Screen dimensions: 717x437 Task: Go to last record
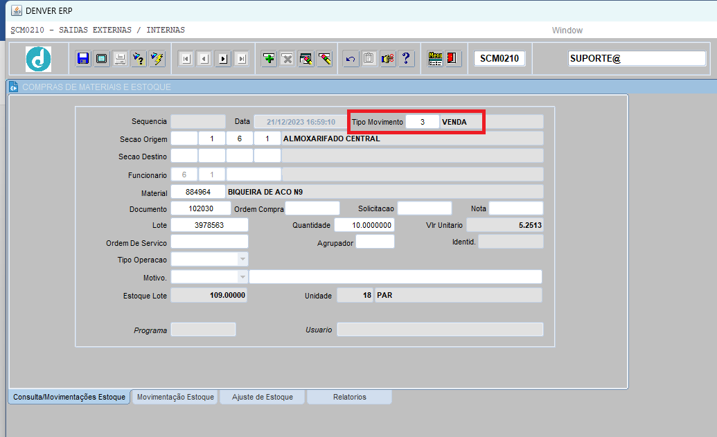(242, 58)
